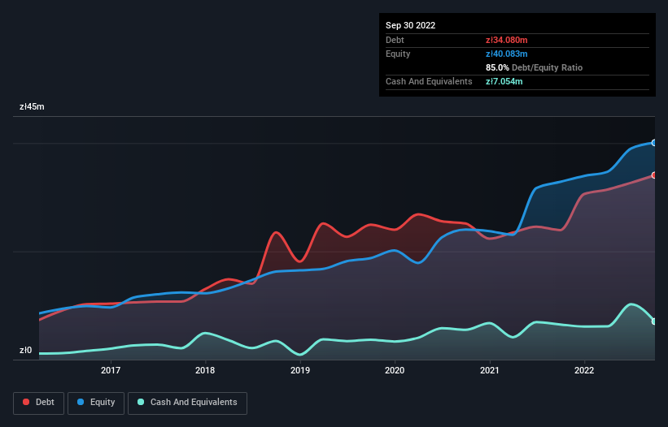Click the zł45m y-axis label

click(x=32, y=106)
